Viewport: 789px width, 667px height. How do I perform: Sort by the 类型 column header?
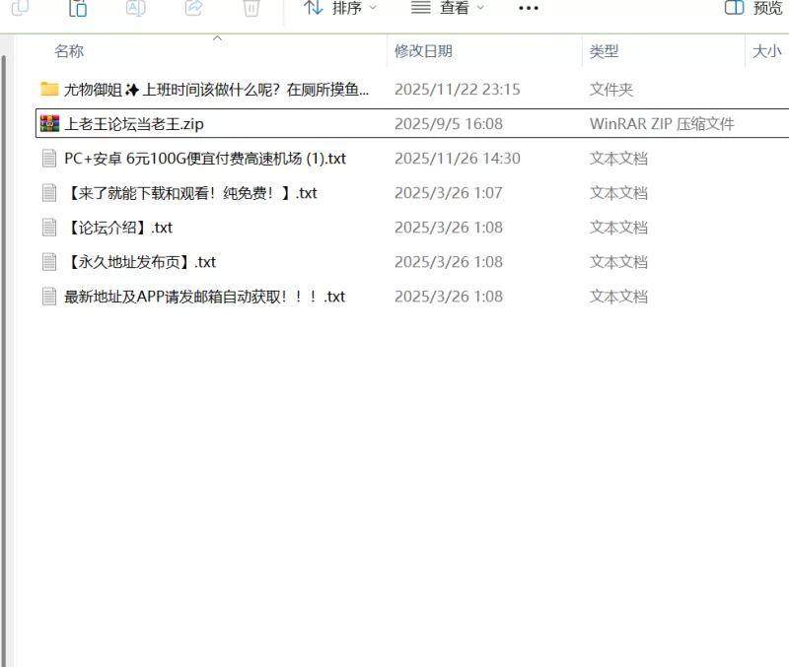[604, 51]
